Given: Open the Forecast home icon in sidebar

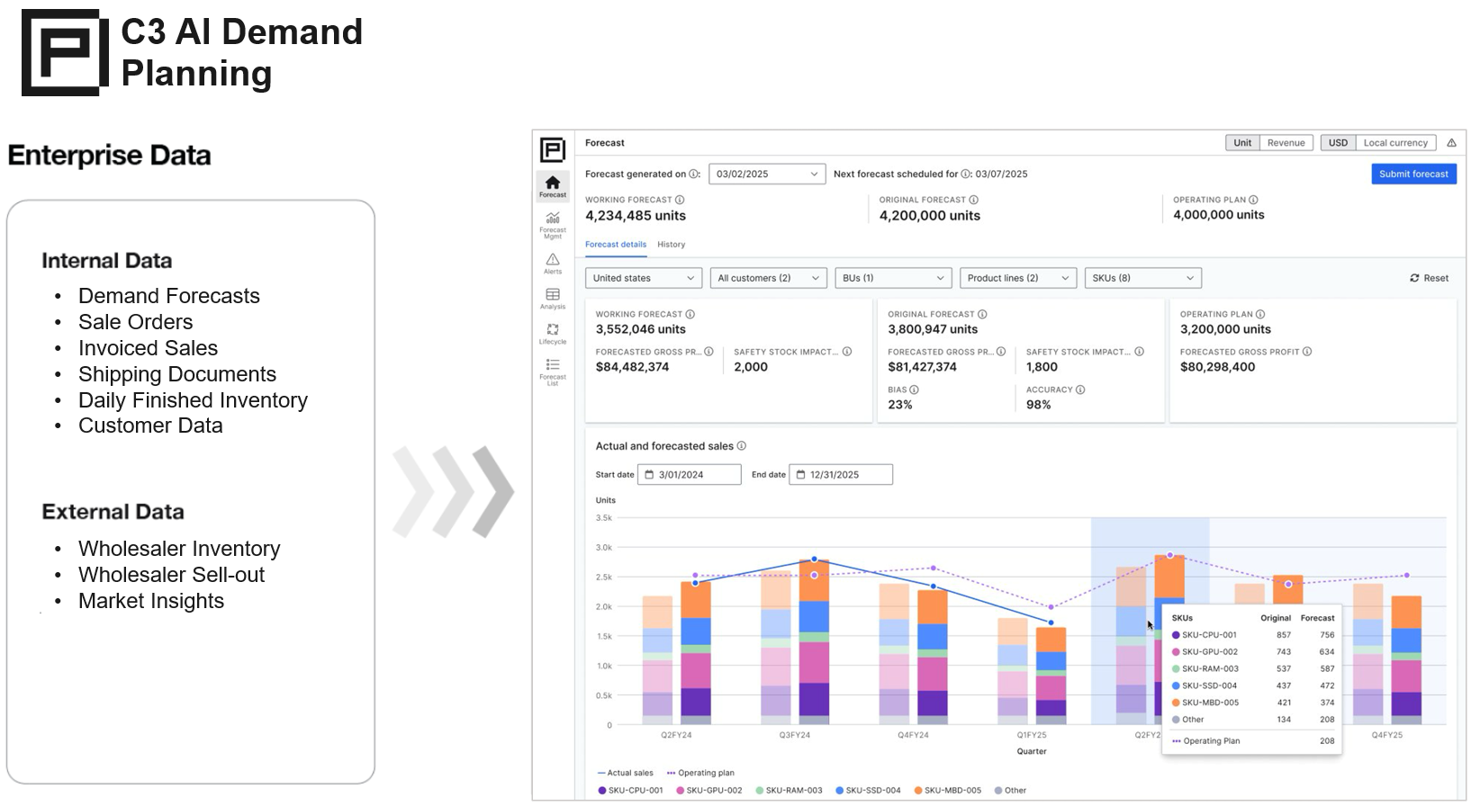Looking at the screenshot, I should click(553, 184).
